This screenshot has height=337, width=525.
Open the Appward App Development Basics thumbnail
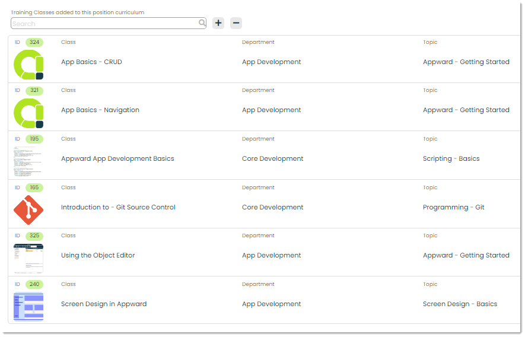tap(28, 161)
